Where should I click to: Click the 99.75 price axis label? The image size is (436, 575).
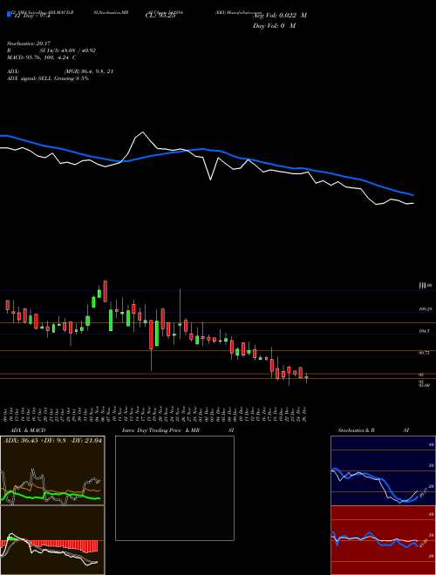425,353
